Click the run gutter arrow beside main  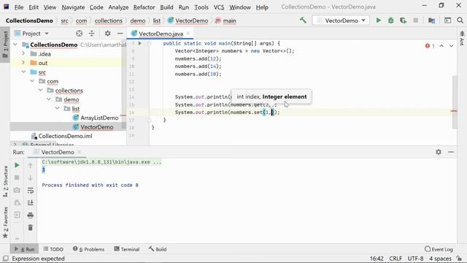(x=139, y=44)
